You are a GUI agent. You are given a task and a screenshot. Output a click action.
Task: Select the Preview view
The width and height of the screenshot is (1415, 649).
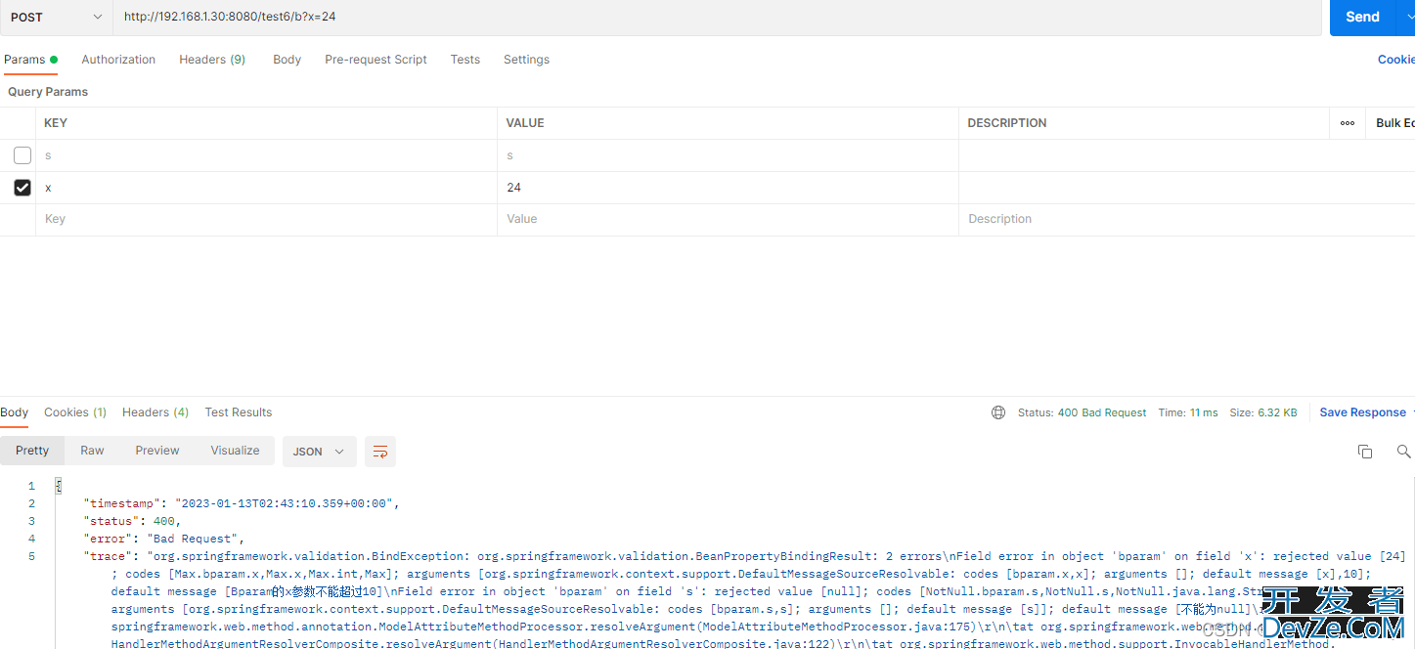157,451
